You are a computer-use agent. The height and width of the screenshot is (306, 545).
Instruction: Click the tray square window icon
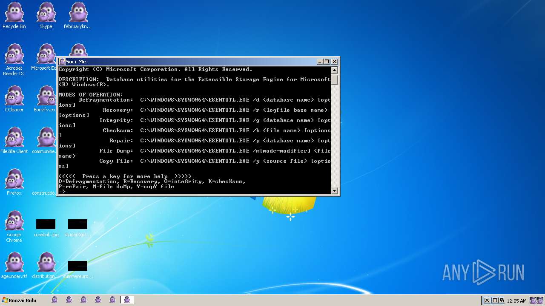tap(494, 300)
